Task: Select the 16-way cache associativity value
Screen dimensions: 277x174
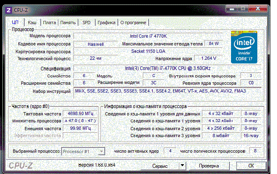Action: pyautogui.click(x=251, y=136)
